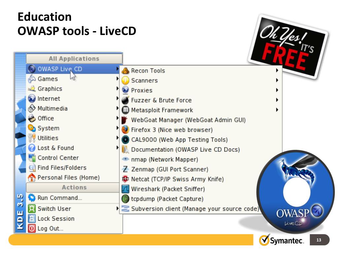Click the Personal Files home icon
Screen dimensions: 338x254
click(x=32, y=178)
